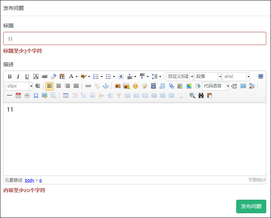Open the paragraph spacing before dropdown
The width and height of the screenshot is (271, 218).
pos(135,76)
